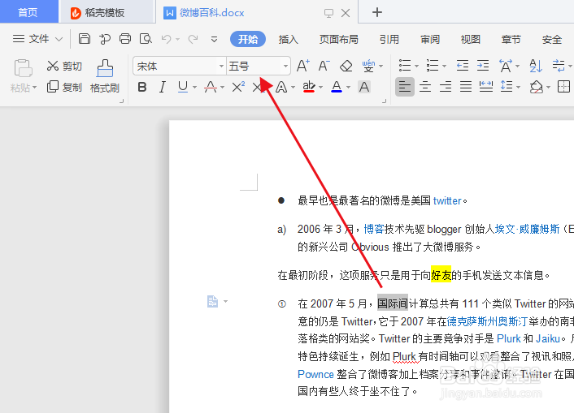This screenshot has width=574, height=413.
Task: Apply red text highlight color (ab)
Action: [x=309, y=87]
